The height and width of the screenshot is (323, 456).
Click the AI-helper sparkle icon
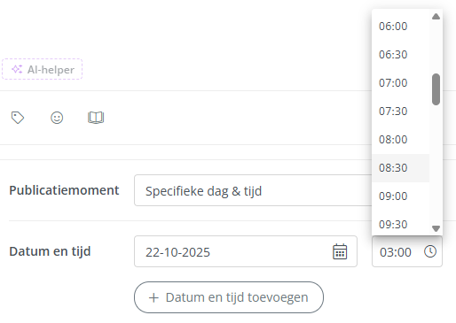pyautogui.click(x=17, y=69)
